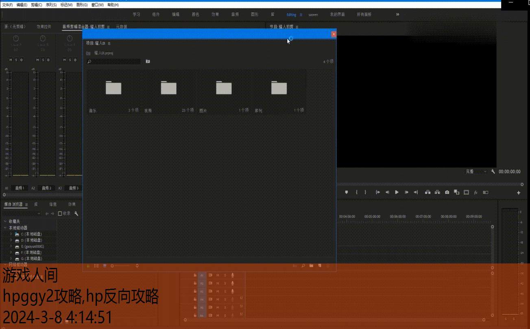
Task: Step back one frame
Action: pos(387,193)
